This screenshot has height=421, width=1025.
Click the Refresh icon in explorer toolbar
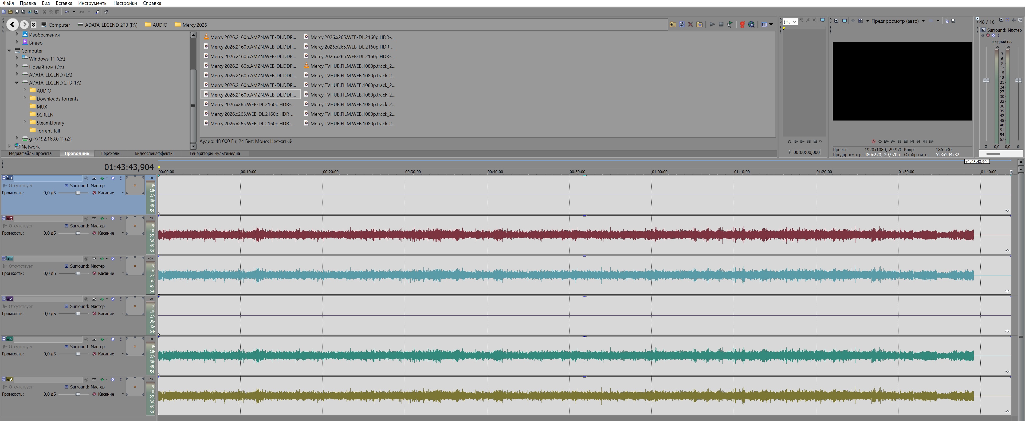tap(682, 25)
